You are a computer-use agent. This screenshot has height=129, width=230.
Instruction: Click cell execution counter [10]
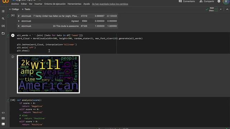point(13,100)
